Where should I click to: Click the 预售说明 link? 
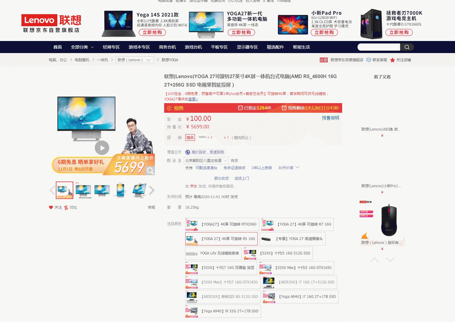(330, 118)
